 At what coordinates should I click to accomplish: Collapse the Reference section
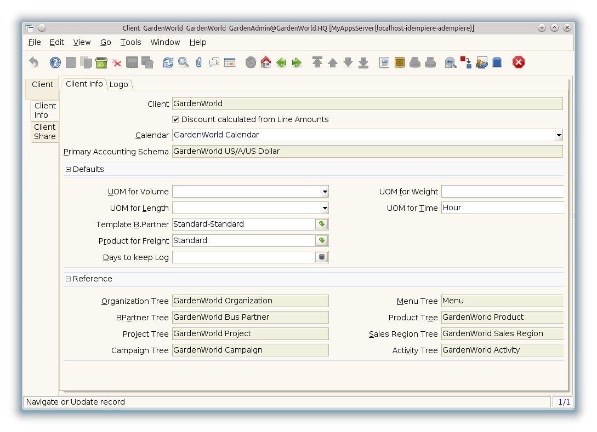pyautogui.click(x=69, y=279)
